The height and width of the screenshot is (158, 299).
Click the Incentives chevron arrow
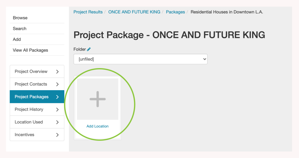57,135
